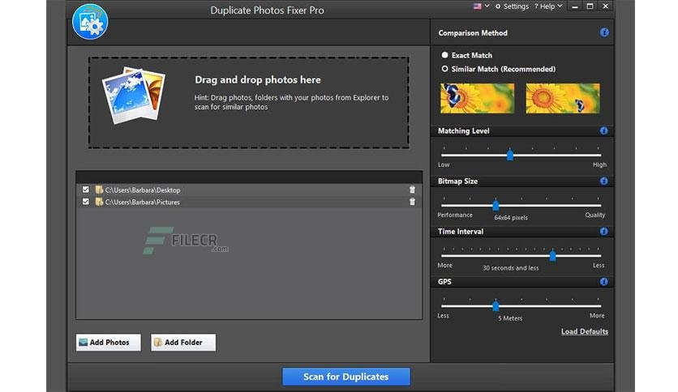This screenshot has width=678, height=392.
Task: Delete the Desktop folder entry using its trash icon
Action: [x=412, y=190]
